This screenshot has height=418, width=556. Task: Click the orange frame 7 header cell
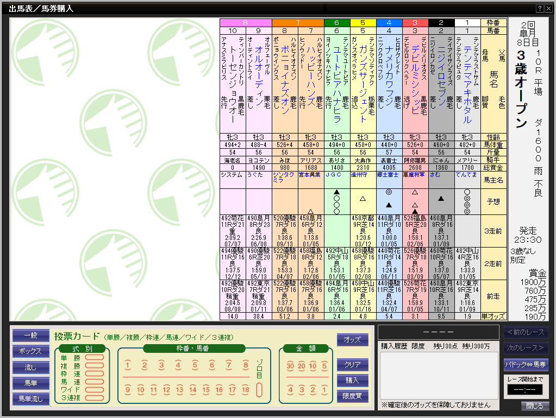(298, 23)
